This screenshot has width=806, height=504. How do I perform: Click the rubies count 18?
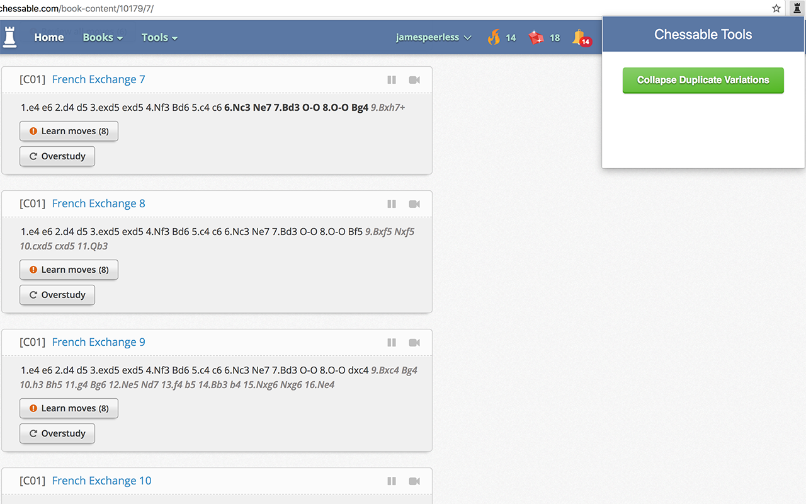pos(555,38)
